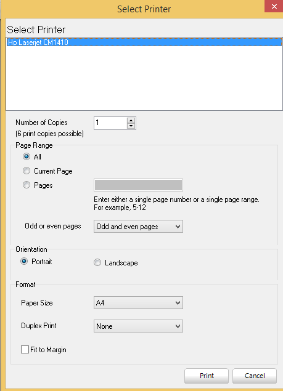This screenshot has width=283, height=391.
Task: Open the Odd and even pages dropdown
Action: tap(138, 227)
